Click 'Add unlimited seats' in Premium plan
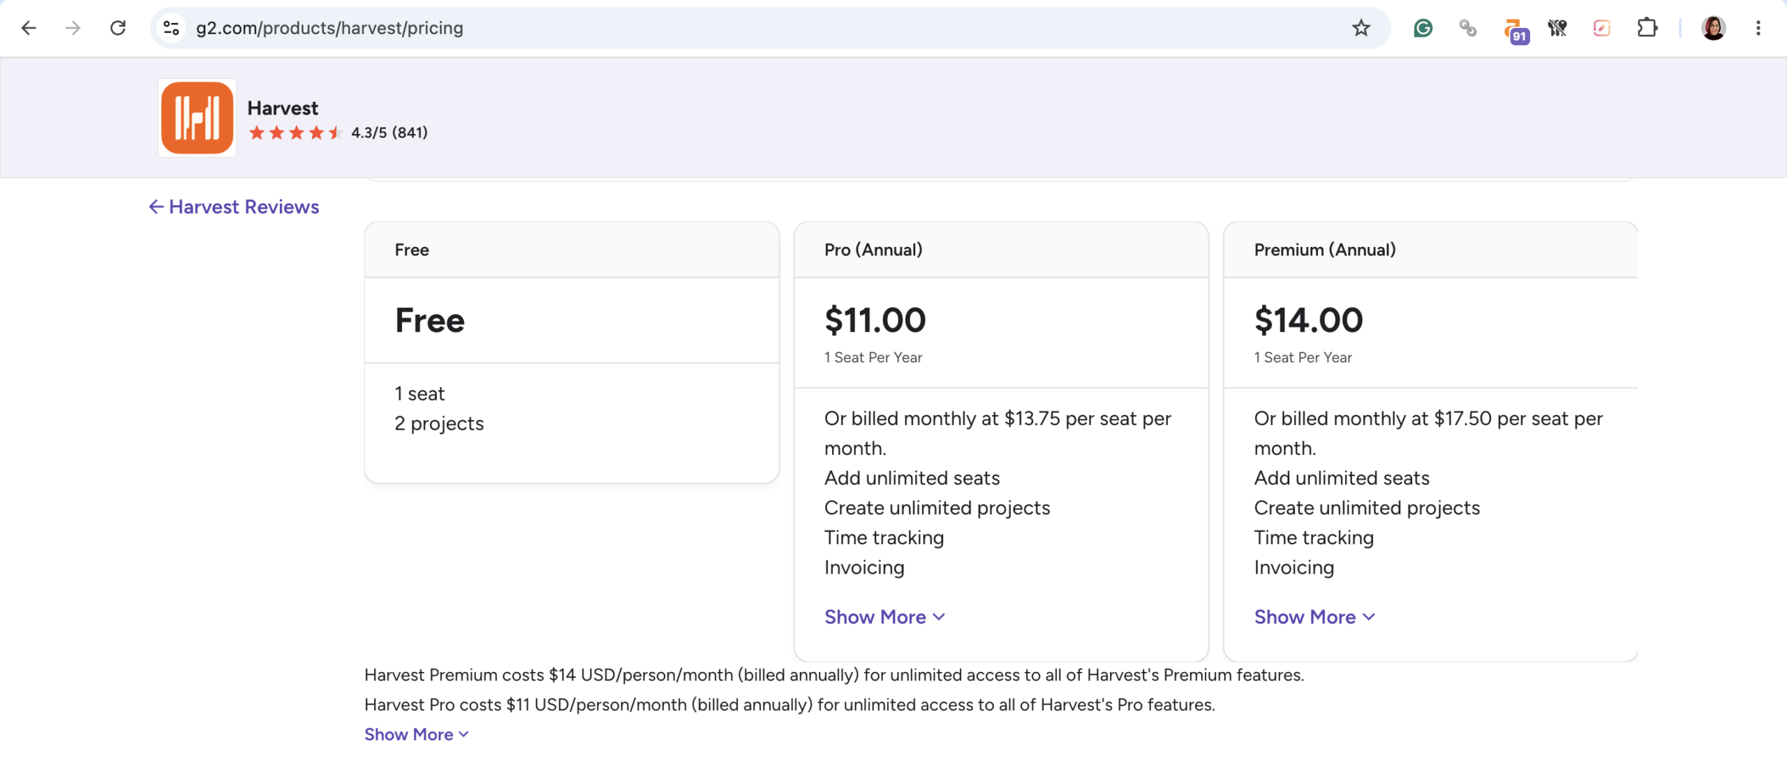This screenshot has height=762, width=1787. (1342, 478)
